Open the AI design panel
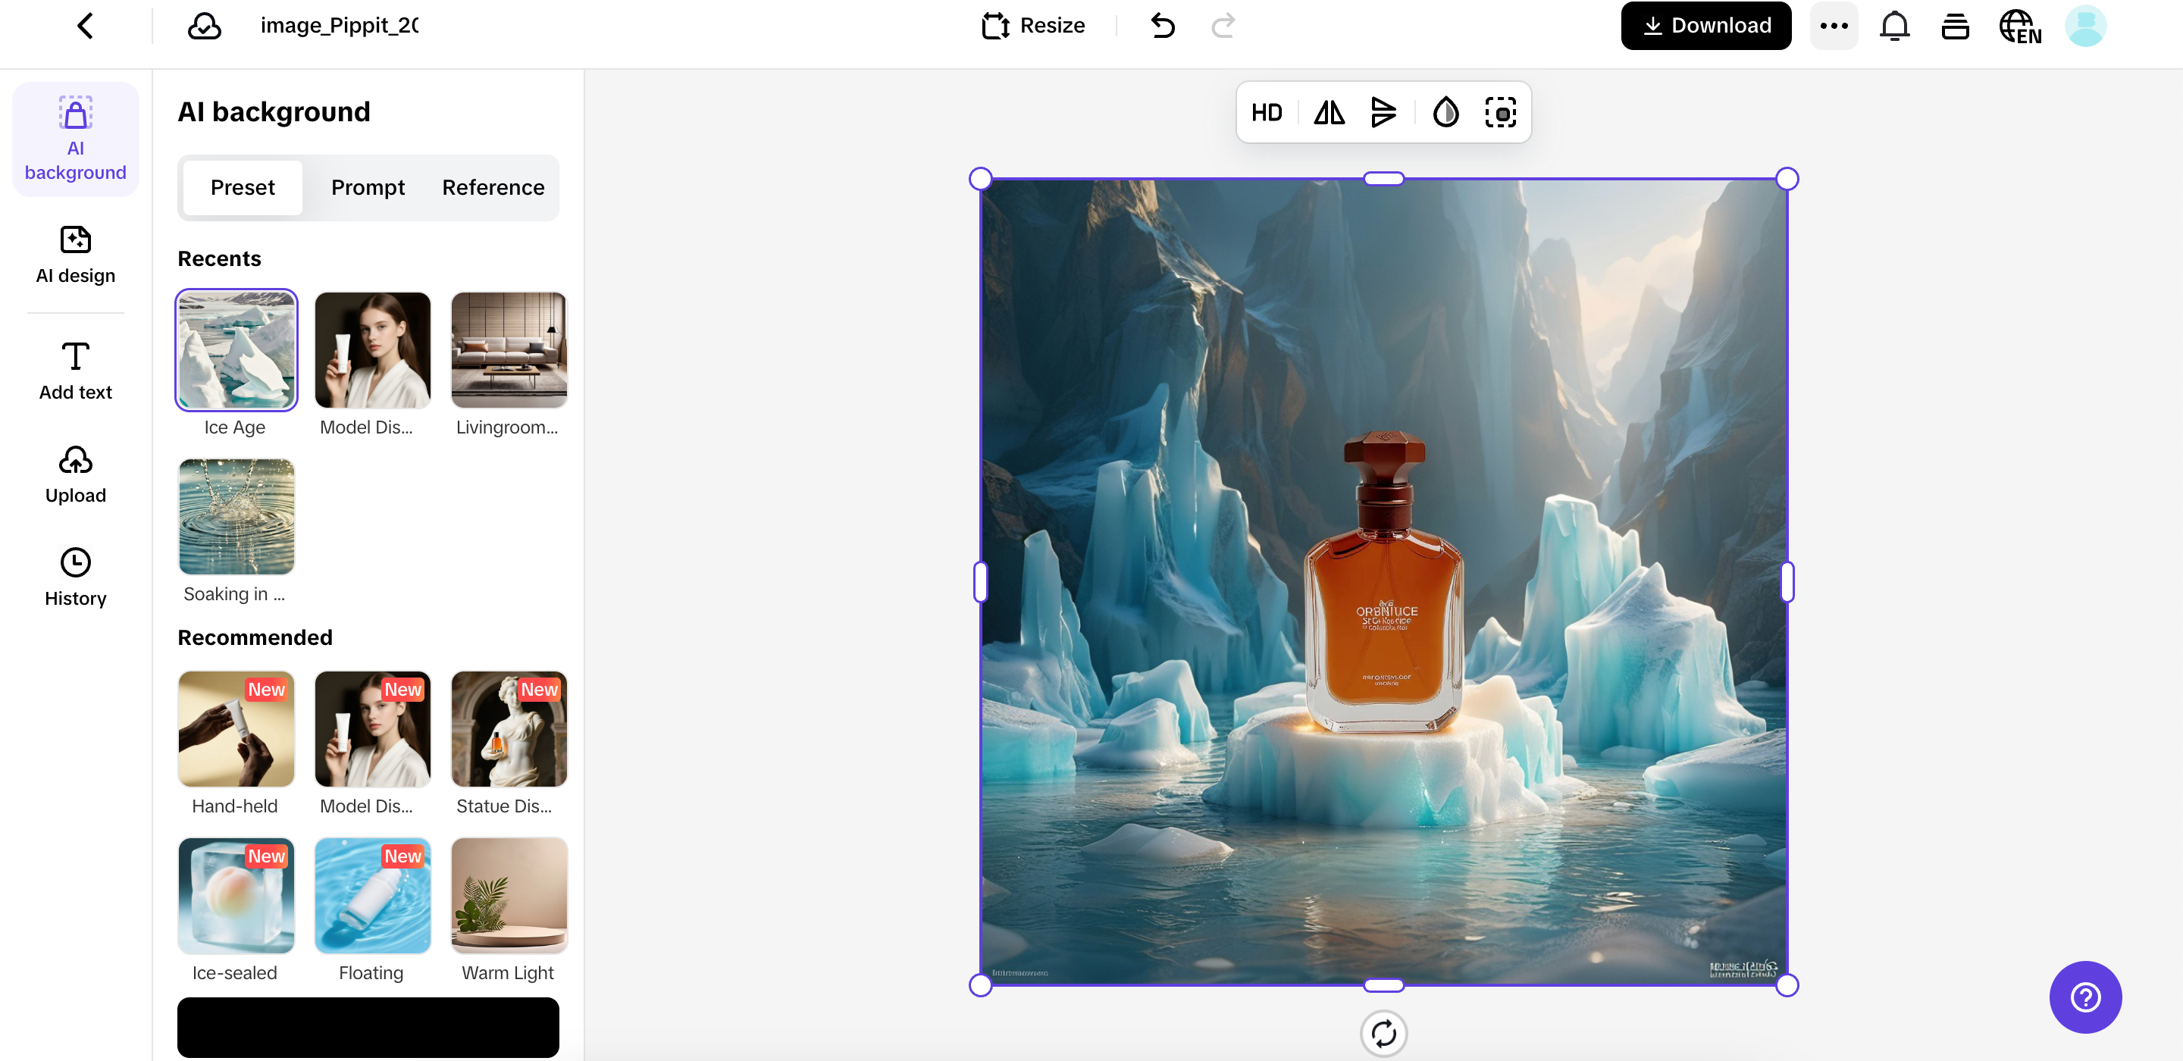 [74, 255]
